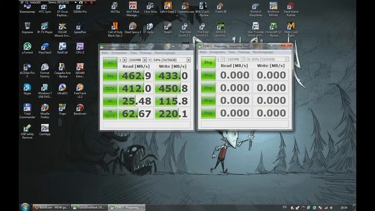
Task: Click the 25.48 read value
Action: click(x=137, y=101)
